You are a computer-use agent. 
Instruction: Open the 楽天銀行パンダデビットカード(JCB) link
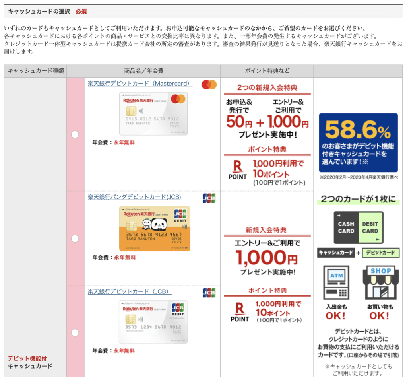click(x=134, y=197)
